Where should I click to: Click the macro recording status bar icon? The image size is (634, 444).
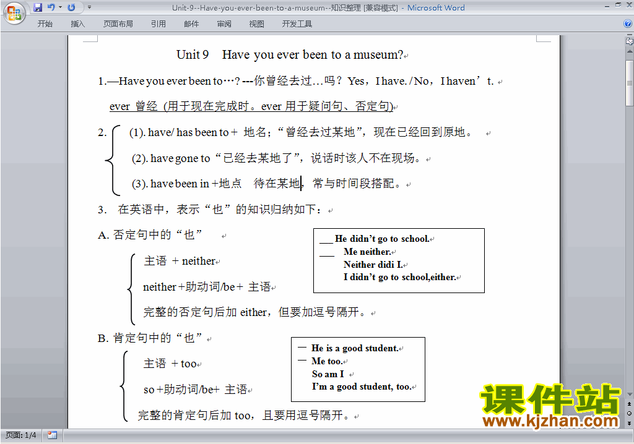tap(52, 435)
